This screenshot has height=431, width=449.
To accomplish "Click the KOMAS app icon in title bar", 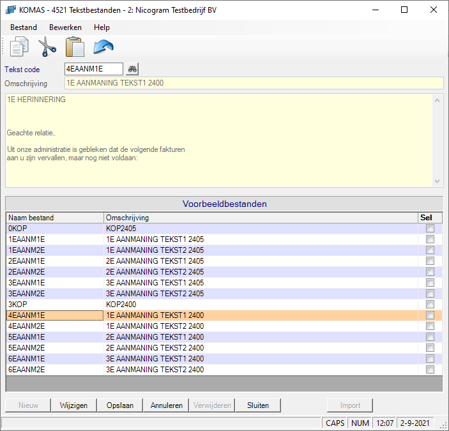I will 11,10.
